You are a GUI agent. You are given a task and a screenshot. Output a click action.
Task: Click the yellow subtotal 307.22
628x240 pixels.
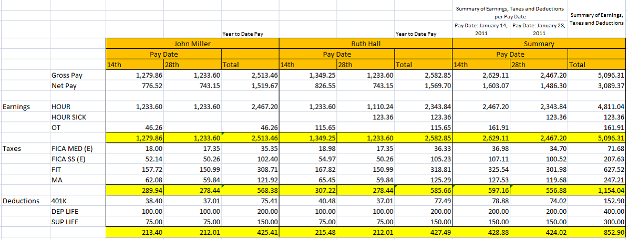(x=307, y=191)
